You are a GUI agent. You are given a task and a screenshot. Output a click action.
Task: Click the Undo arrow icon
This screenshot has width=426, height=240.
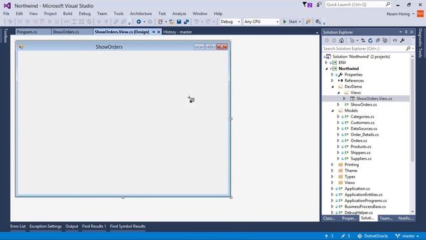click(x=196, y=21)
